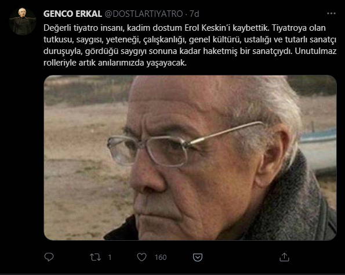Like the tweet with heart icon
This screenshot has height=275, width=345.
141,257
